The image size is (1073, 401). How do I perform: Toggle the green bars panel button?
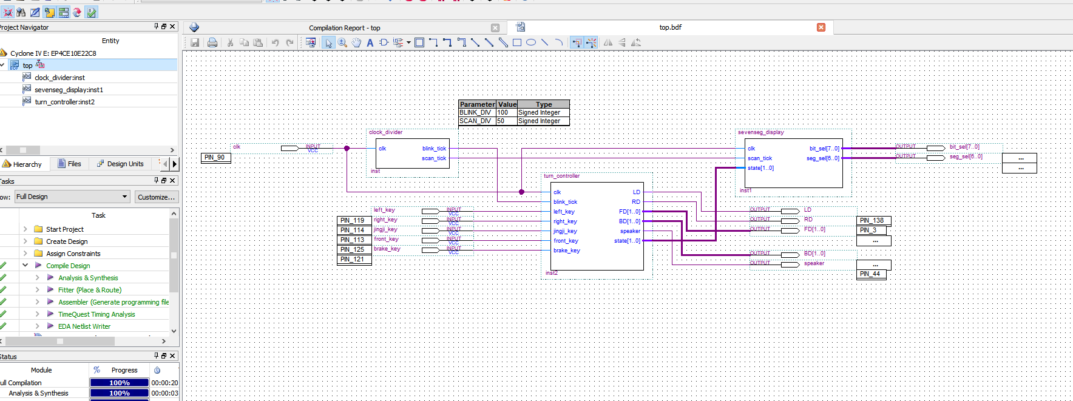pyautogui.click(x=63, y=12)
